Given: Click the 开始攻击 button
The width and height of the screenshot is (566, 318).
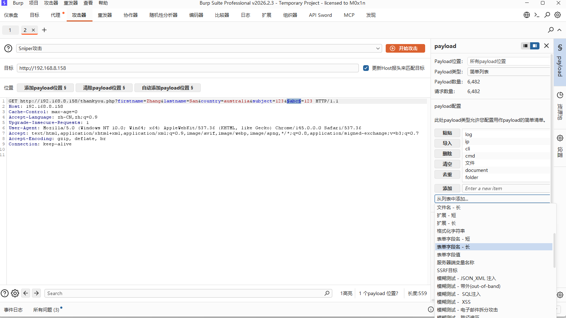Looking at the screenshot, I should pos(405,48).
